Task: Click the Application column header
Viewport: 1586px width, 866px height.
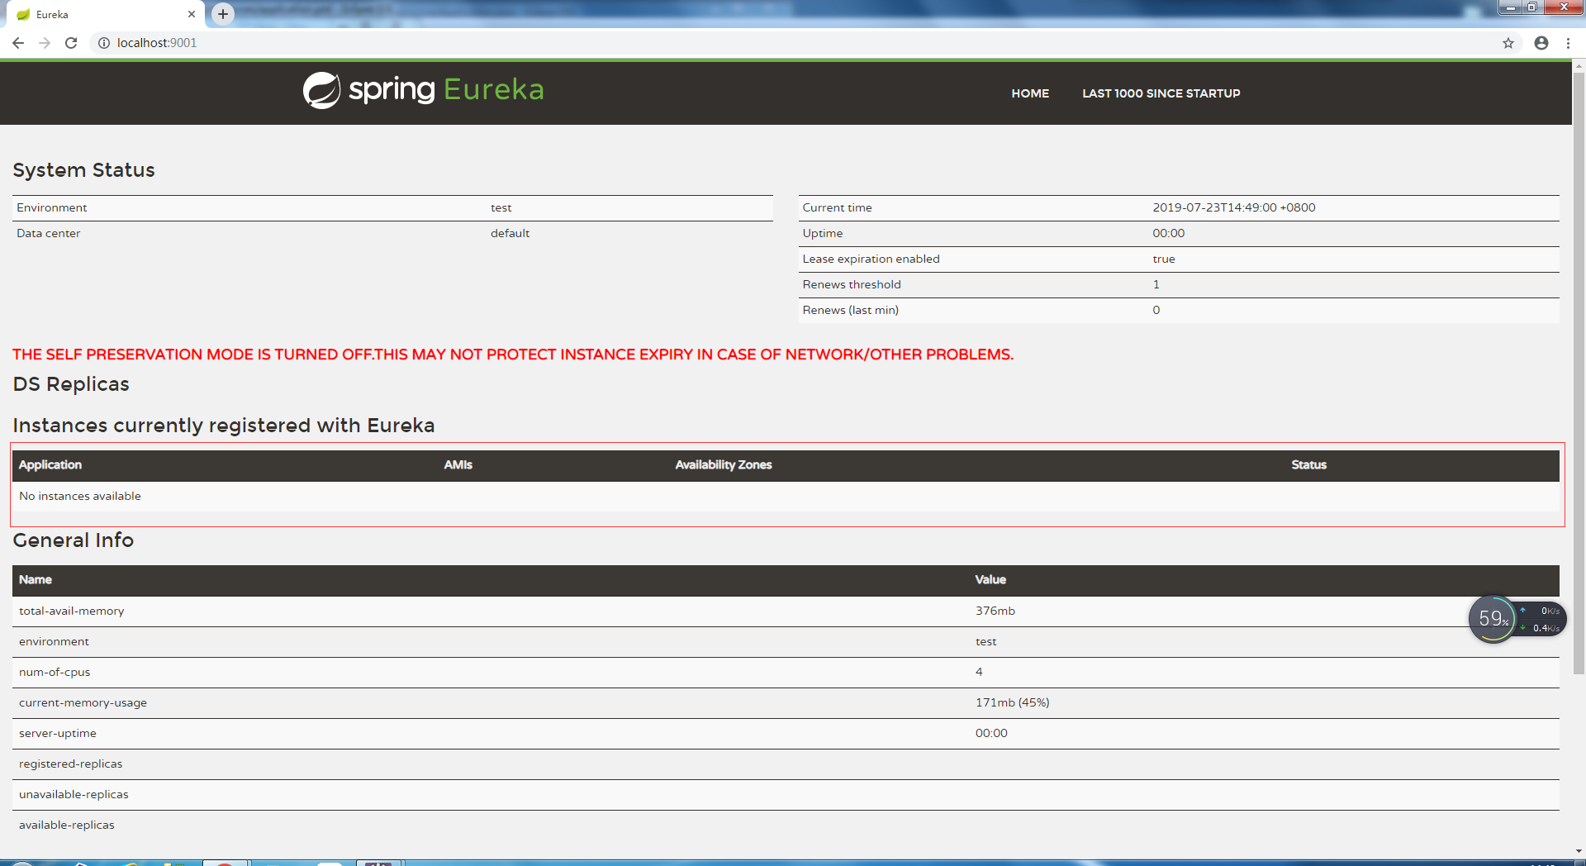Action: 50,465
